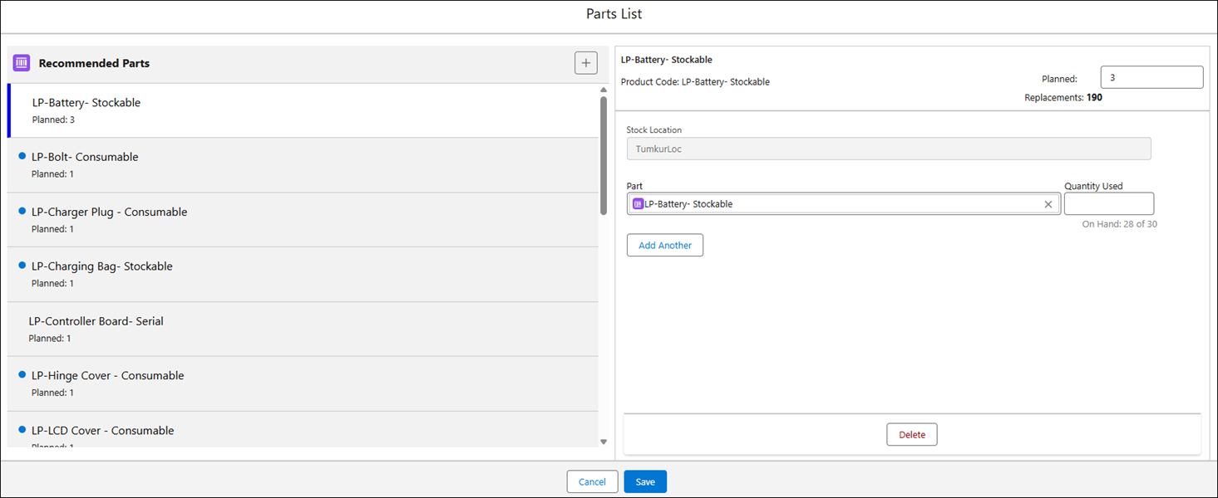Select LP-Bolt- Consumable part row
Viewport: 1218px width, 498px height.
pos(303,165)
